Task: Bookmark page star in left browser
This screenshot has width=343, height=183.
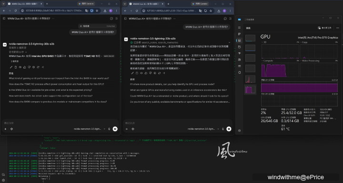Action: tap(97, 10)
